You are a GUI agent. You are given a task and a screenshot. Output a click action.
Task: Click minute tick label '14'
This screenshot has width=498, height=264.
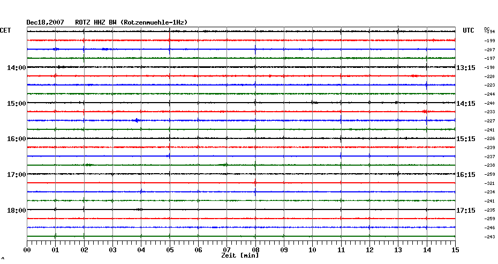click(427, 250)
